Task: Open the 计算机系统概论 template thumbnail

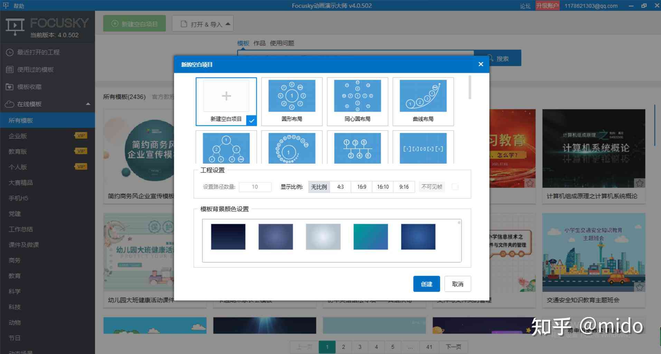Action: (x=594, y=149)
